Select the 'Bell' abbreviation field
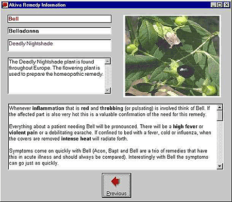 (59, 19)
